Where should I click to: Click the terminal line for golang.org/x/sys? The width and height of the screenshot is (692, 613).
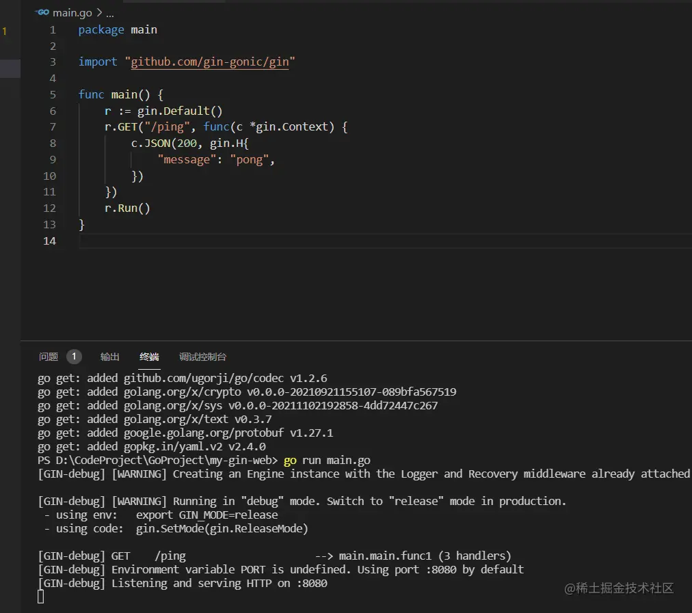(x=237, y=406)
